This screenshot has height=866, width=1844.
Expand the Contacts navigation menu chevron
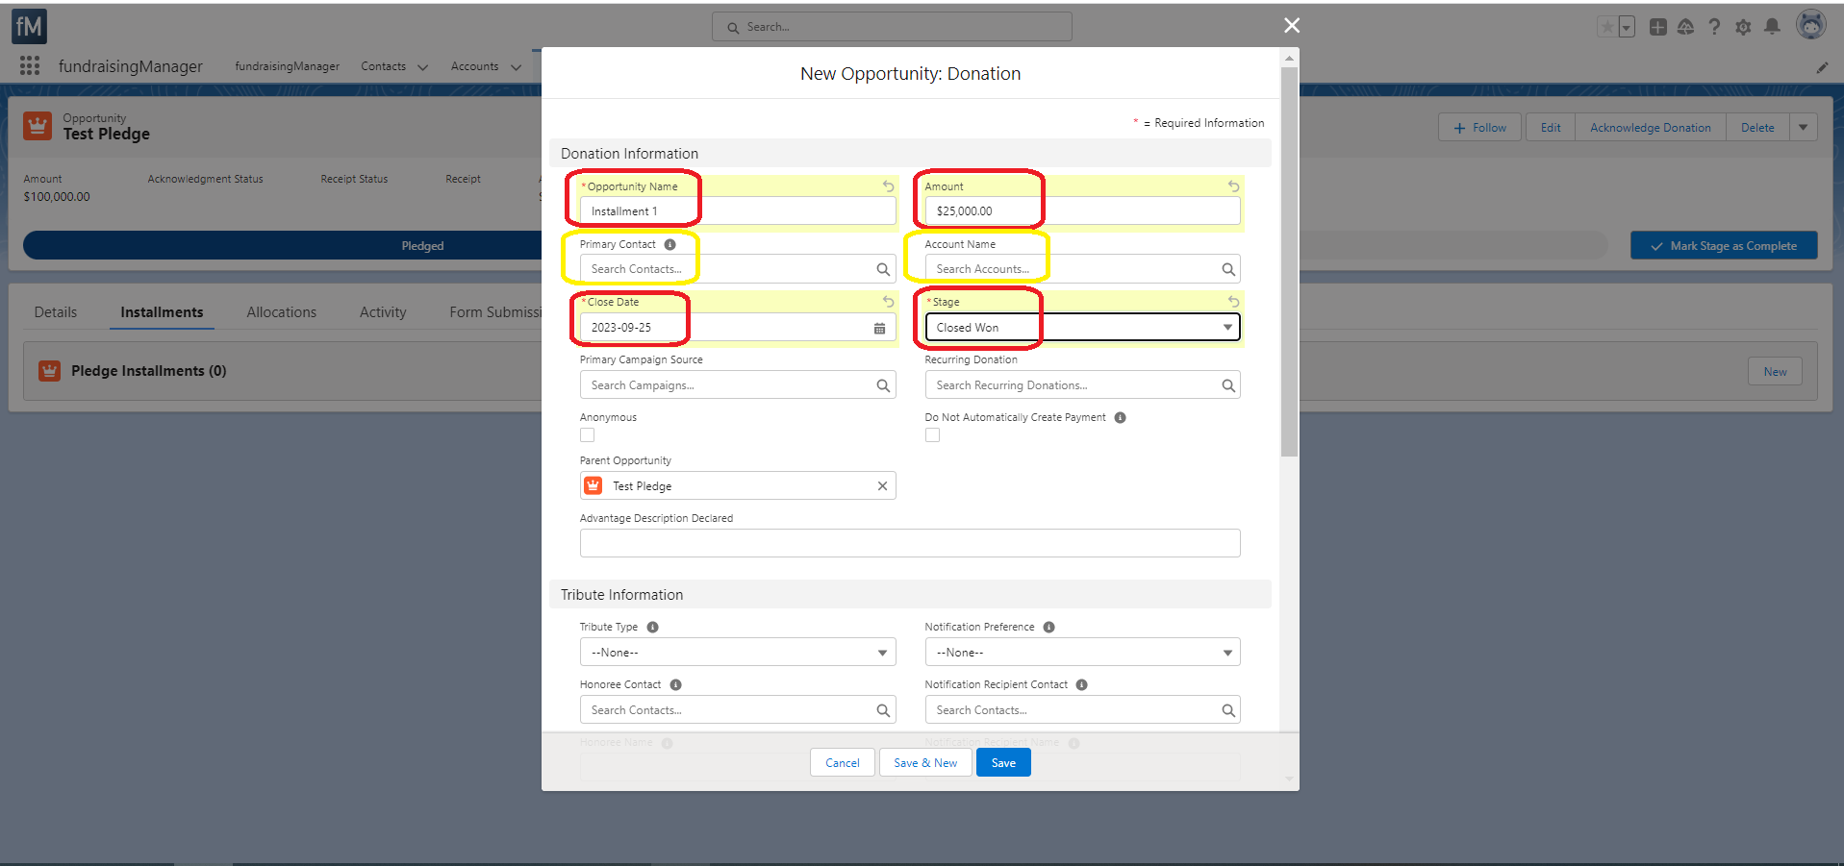coord(422,67)
